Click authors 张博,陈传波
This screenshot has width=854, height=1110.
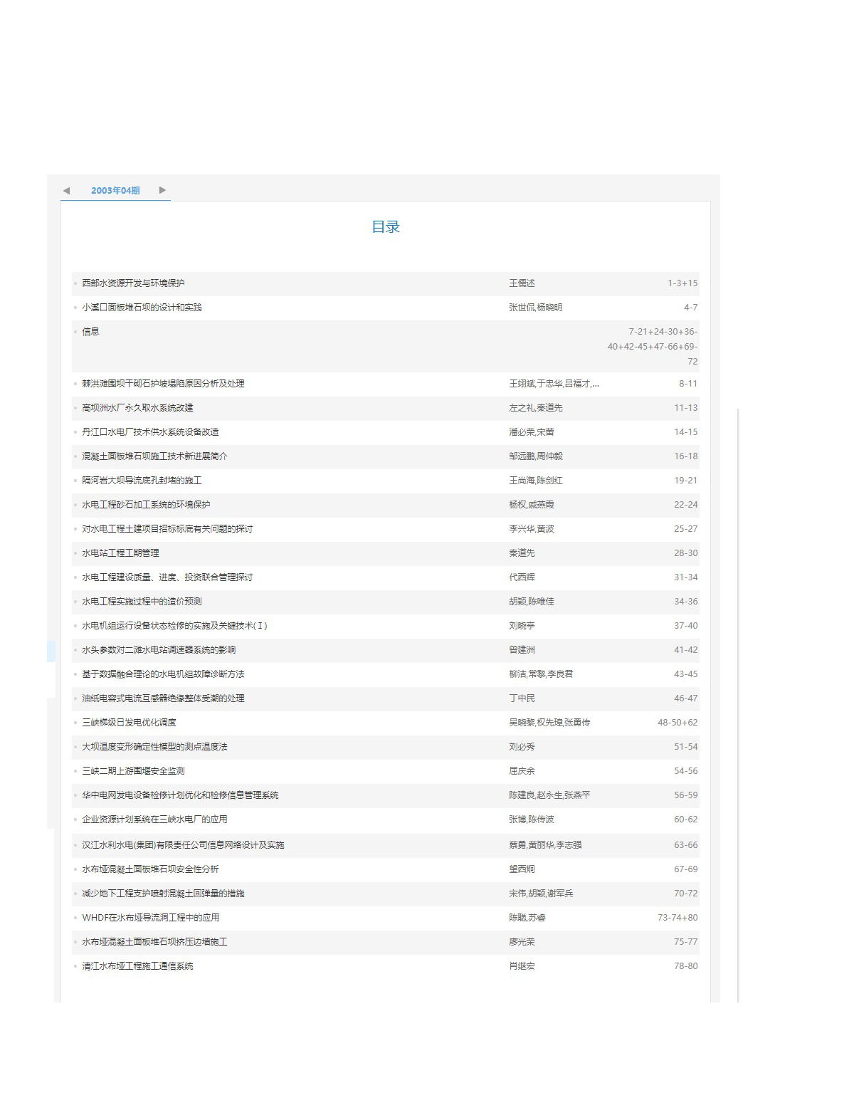pos(532,820)
